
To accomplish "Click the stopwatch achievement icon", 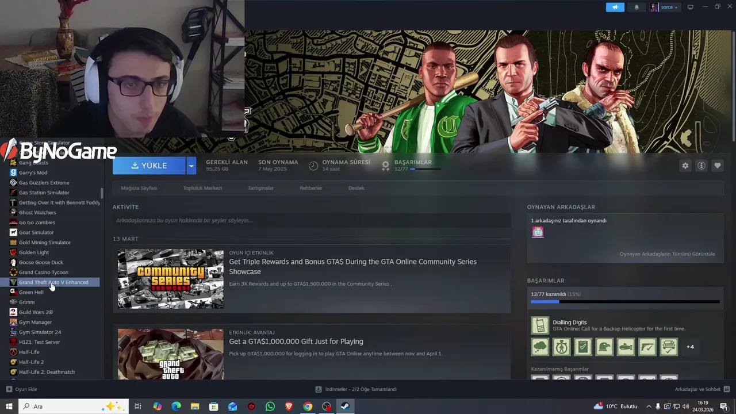I will coord(561,347).
